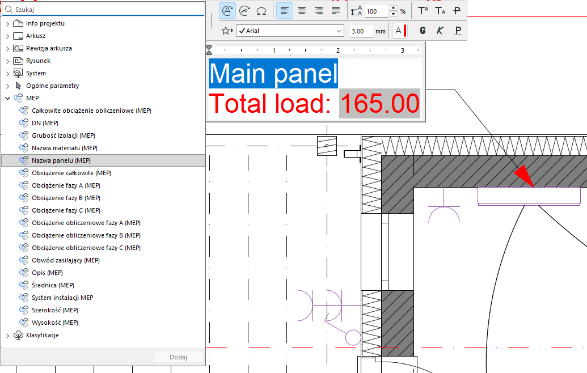The image size is (587, 373).
Task: Open the text pen color swatch
Action: 399,31
